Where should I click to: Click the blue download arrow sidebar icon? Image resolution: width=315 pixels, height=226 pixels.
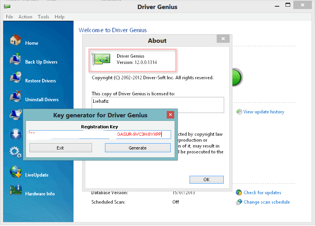click(15, 134)
